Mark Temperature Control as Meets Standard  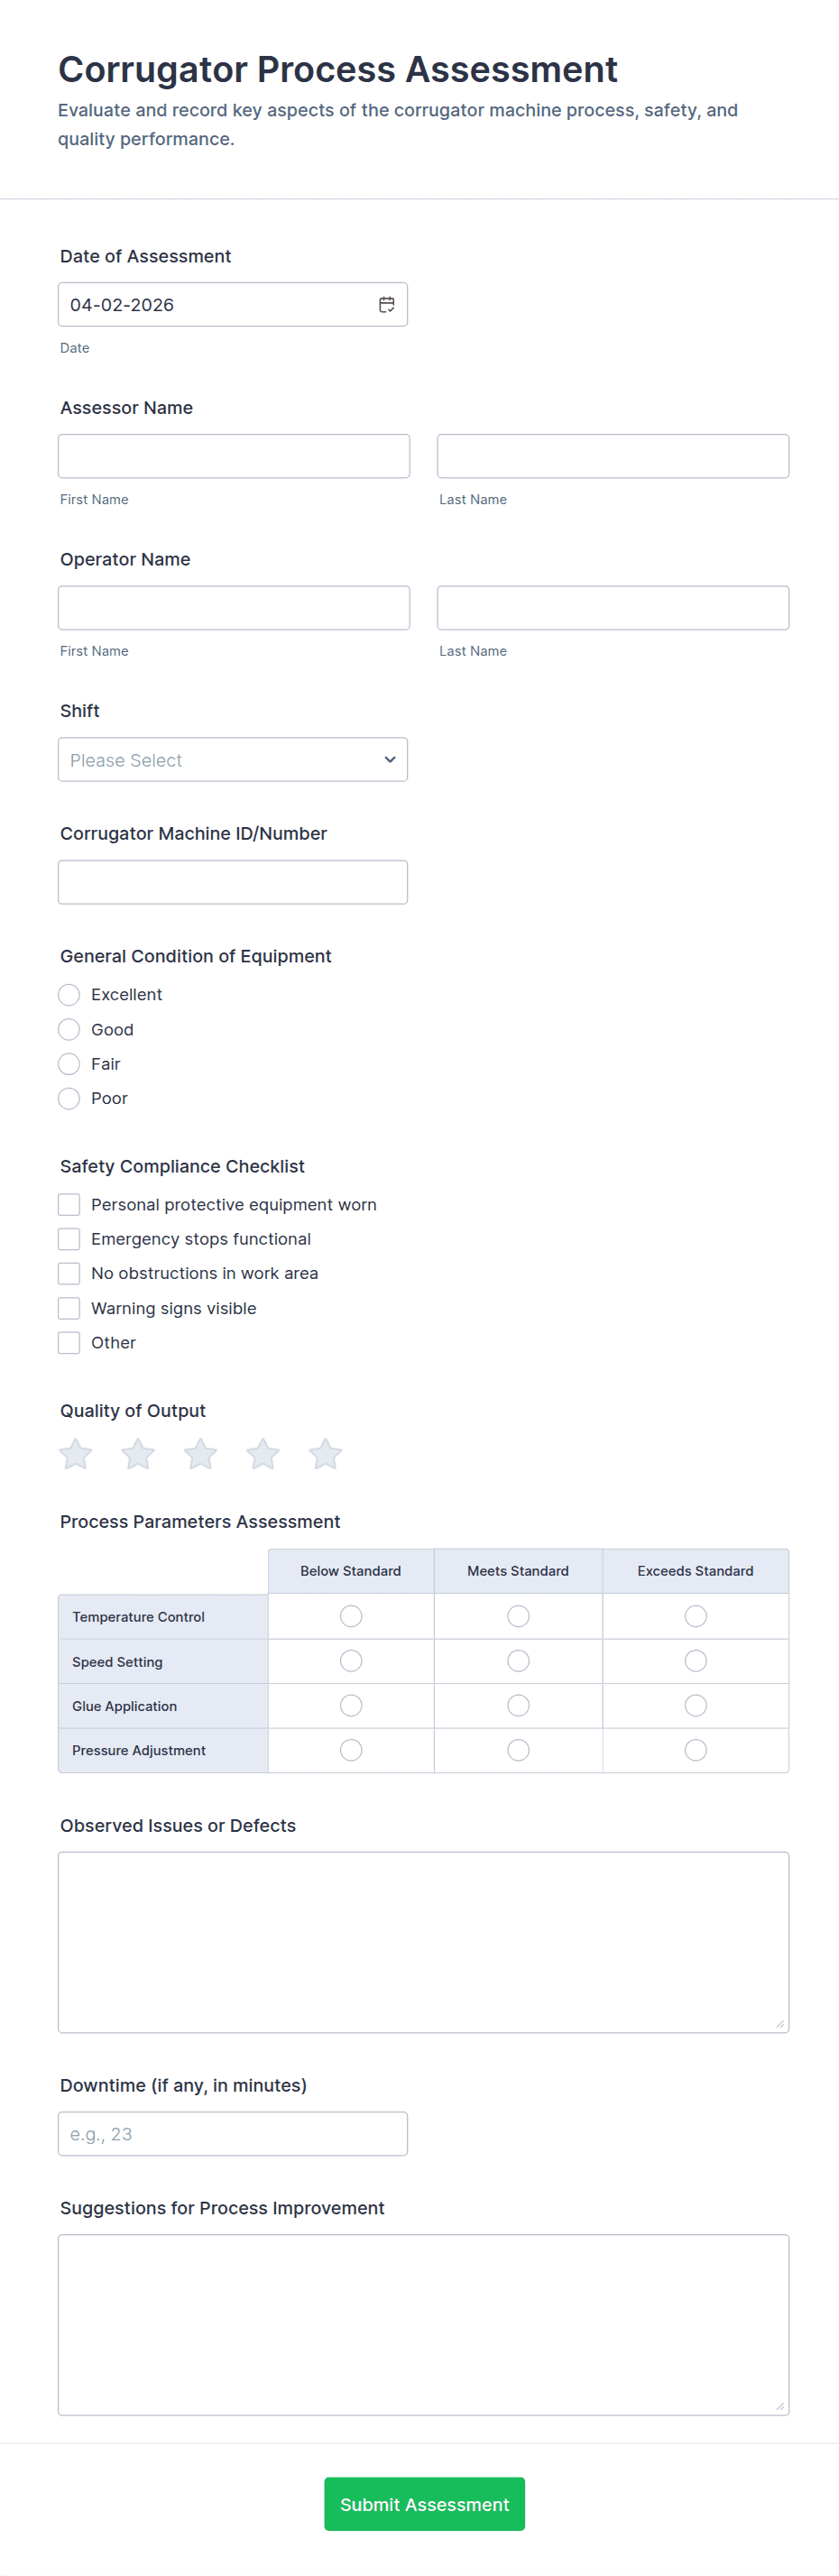point(517,1616)
